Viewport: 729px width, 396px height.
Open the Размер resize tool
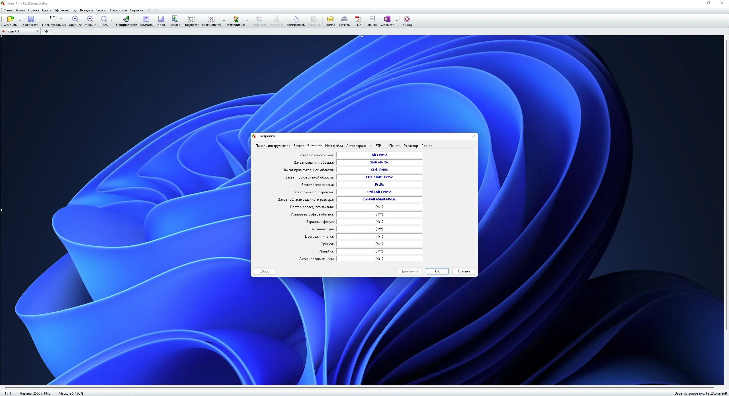pos(175,19)
